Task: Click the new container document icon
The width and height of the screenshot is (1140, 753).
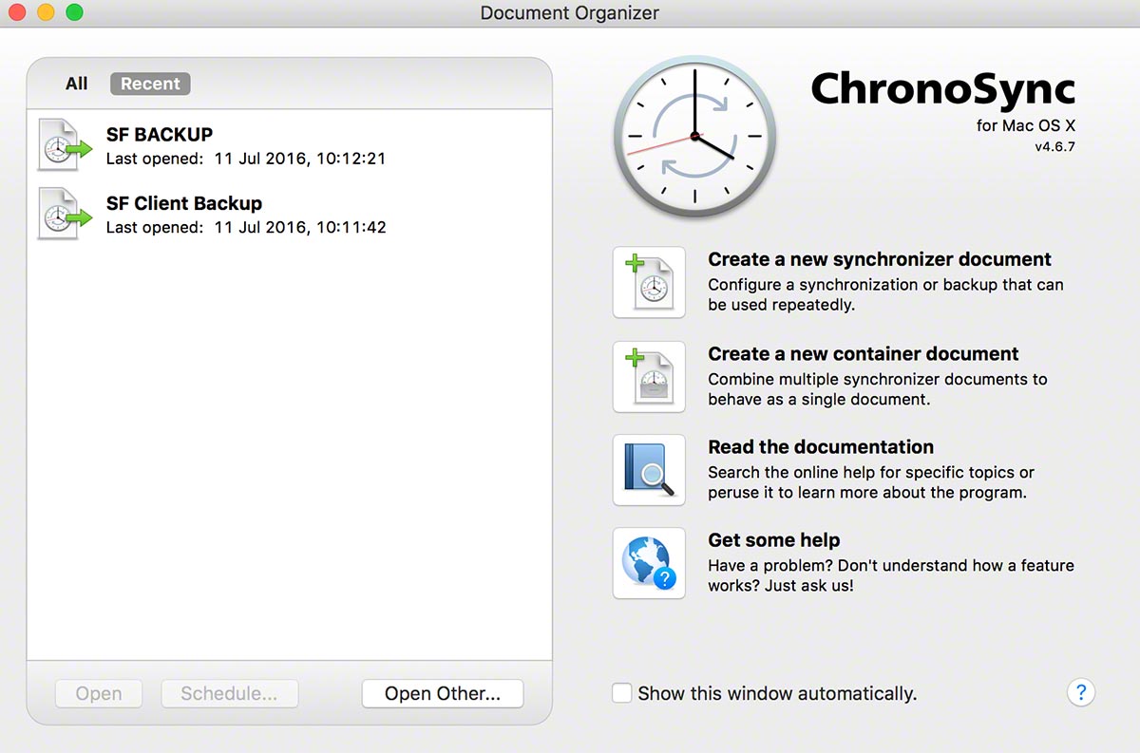Action: 649,377
